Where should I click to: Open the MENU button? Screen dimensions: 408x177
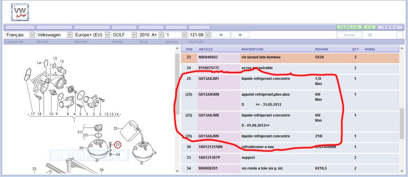pyautogui.click(x=390, y=27)
